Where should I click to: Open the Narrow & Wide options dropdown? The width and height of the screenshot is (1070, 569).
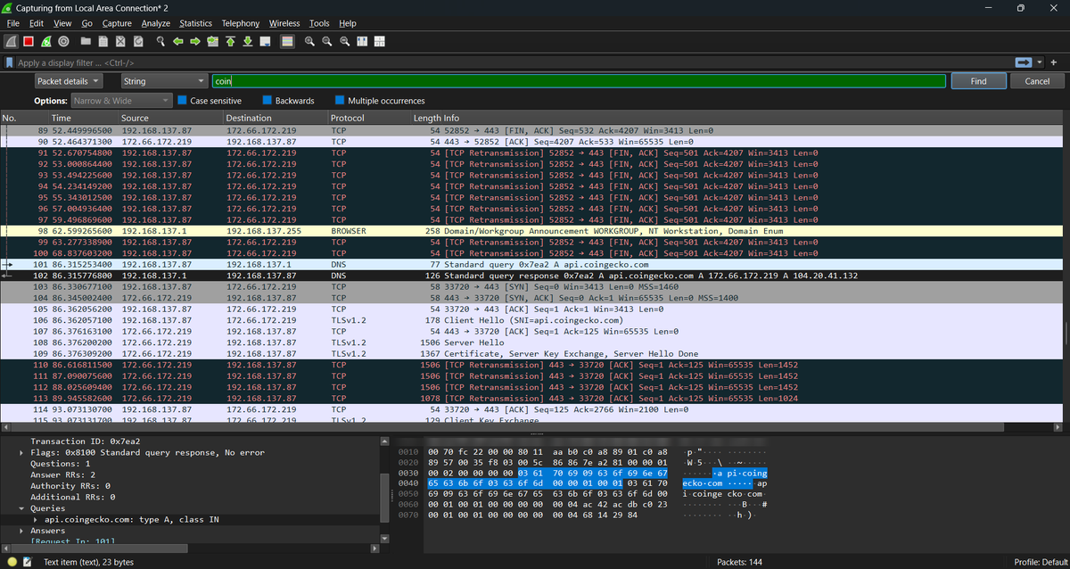[x=121, y=101]
